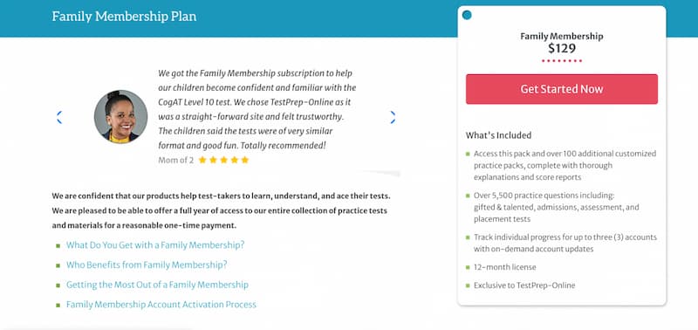The image size is (698, 330).
Task: Click the reviewer's round profile photo
Action: pyautogui.click(x=120, y=117)
